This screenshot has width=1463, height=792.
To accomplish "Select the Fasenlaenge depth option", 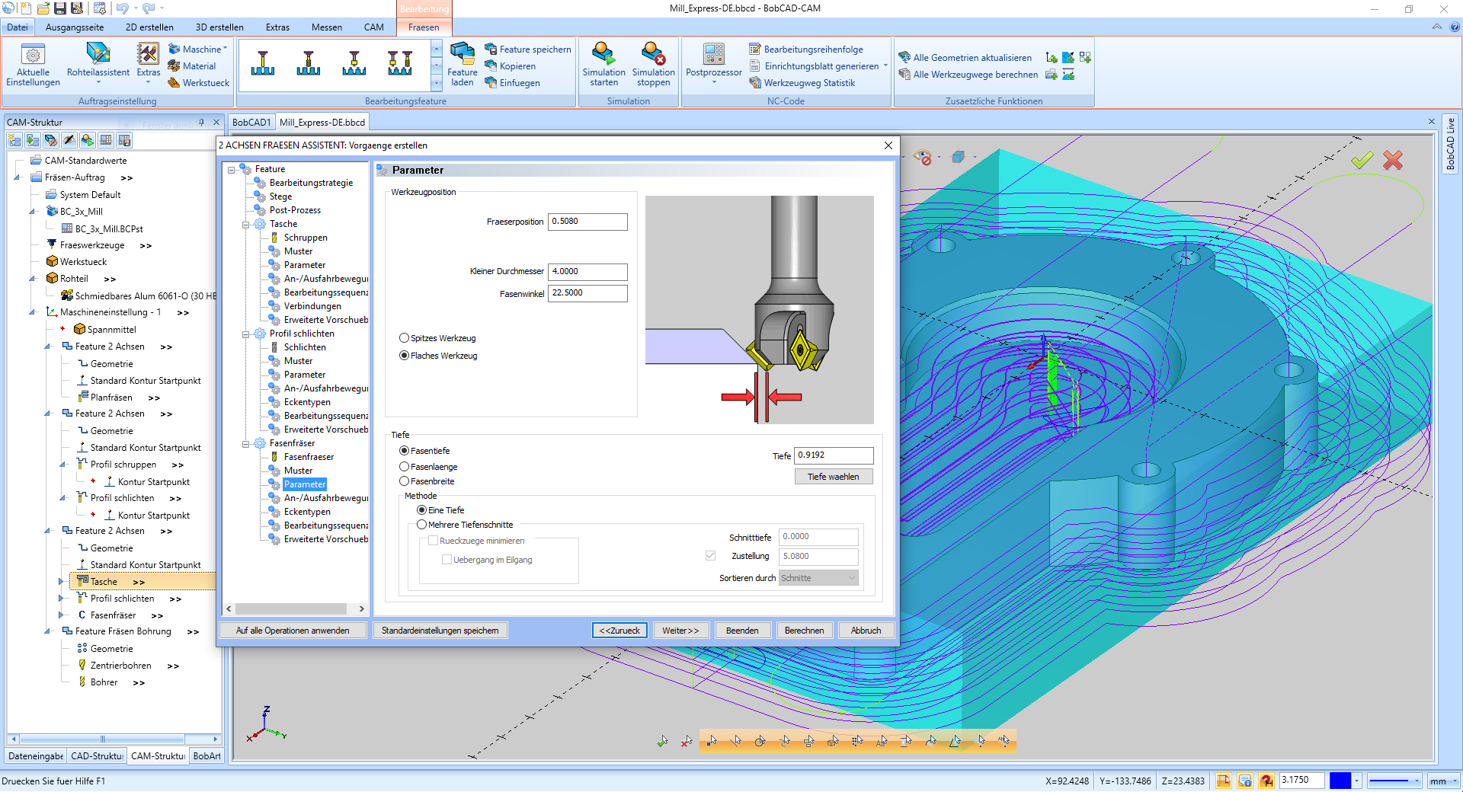I will coord(405,467).
